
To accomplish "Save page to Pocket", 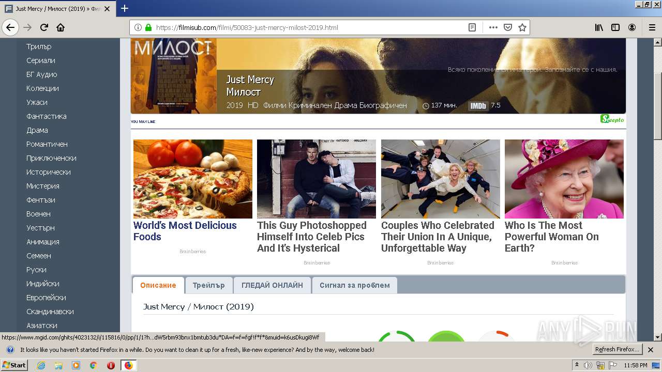I will click(x=508, y=27).
